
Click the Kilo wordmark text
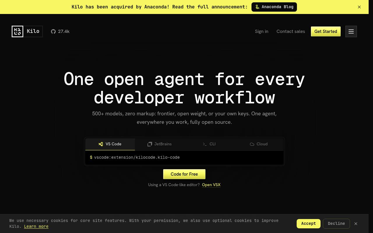(33, 31)
